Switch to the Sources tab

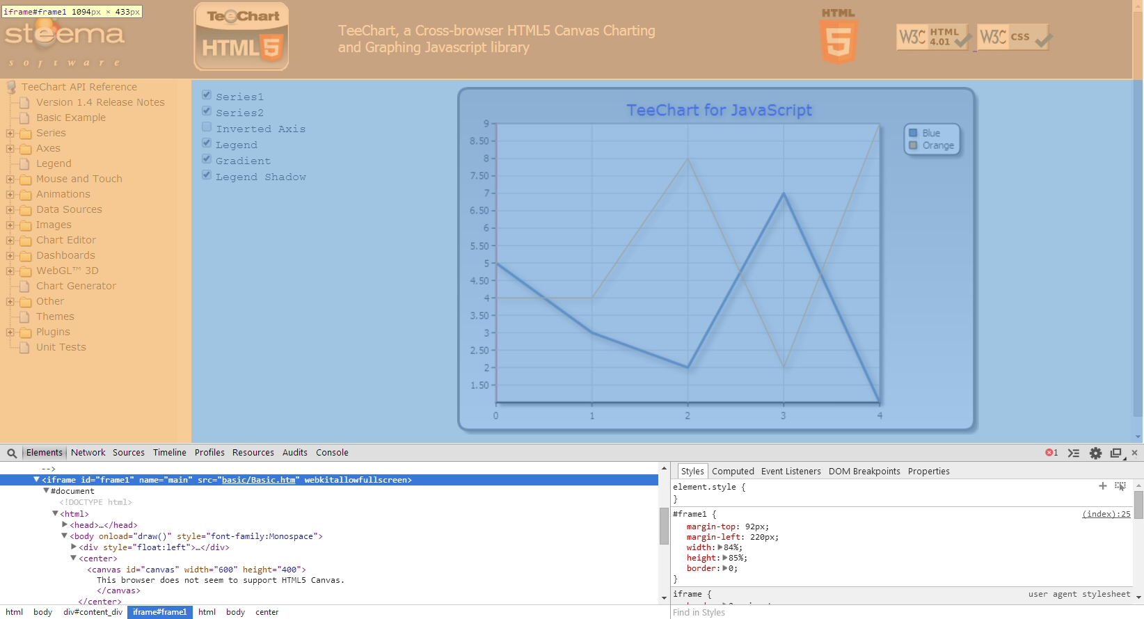pyautogui.click(x=129, y=453)
